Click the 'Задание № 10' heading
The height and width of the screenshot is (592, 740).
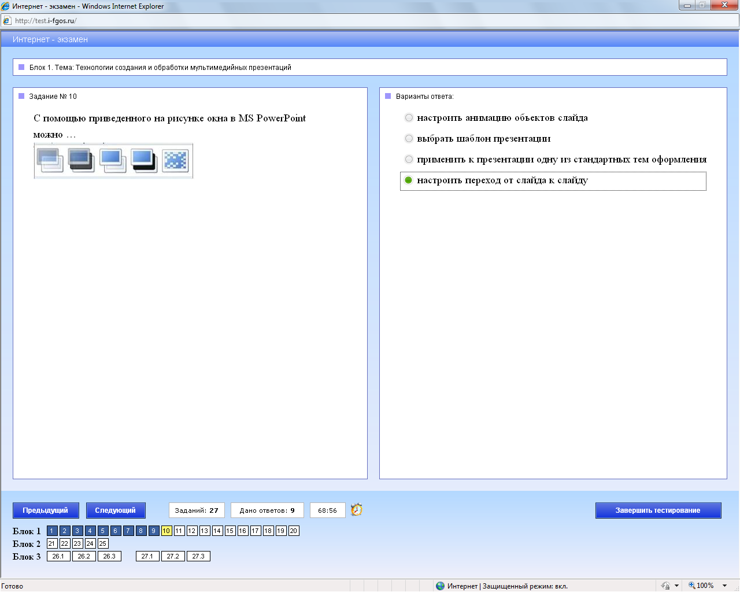pos(53,97)
